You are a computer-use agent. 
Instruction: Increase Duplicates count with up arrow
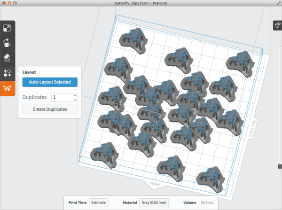pos(75,95)
